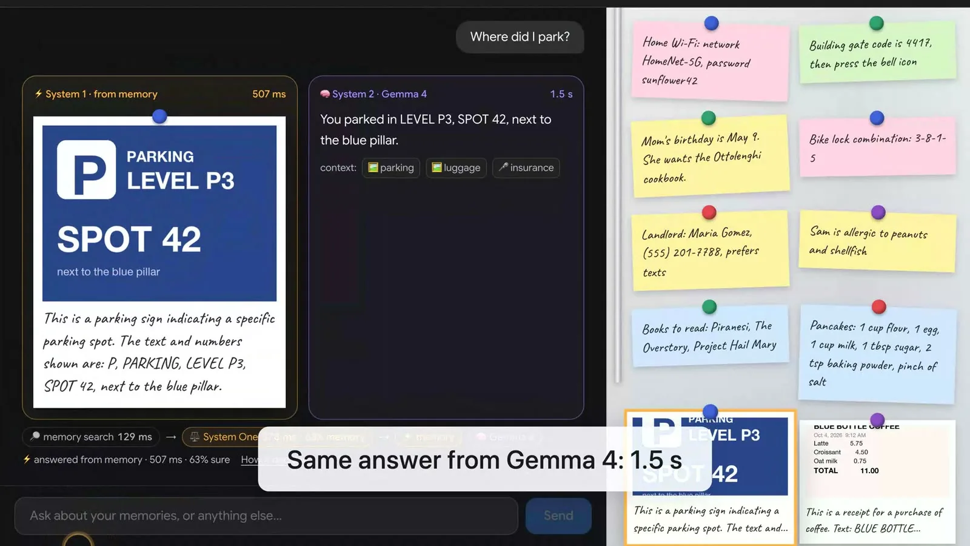This screenshot has height=546, width=970.
Task: Click the image icon in the parking chip
Action: click(x=373, y=167)
